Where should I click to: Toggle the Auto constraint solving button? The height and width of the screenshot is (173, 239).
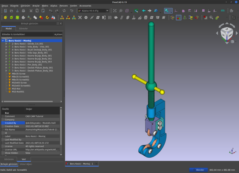coord(178,17)
